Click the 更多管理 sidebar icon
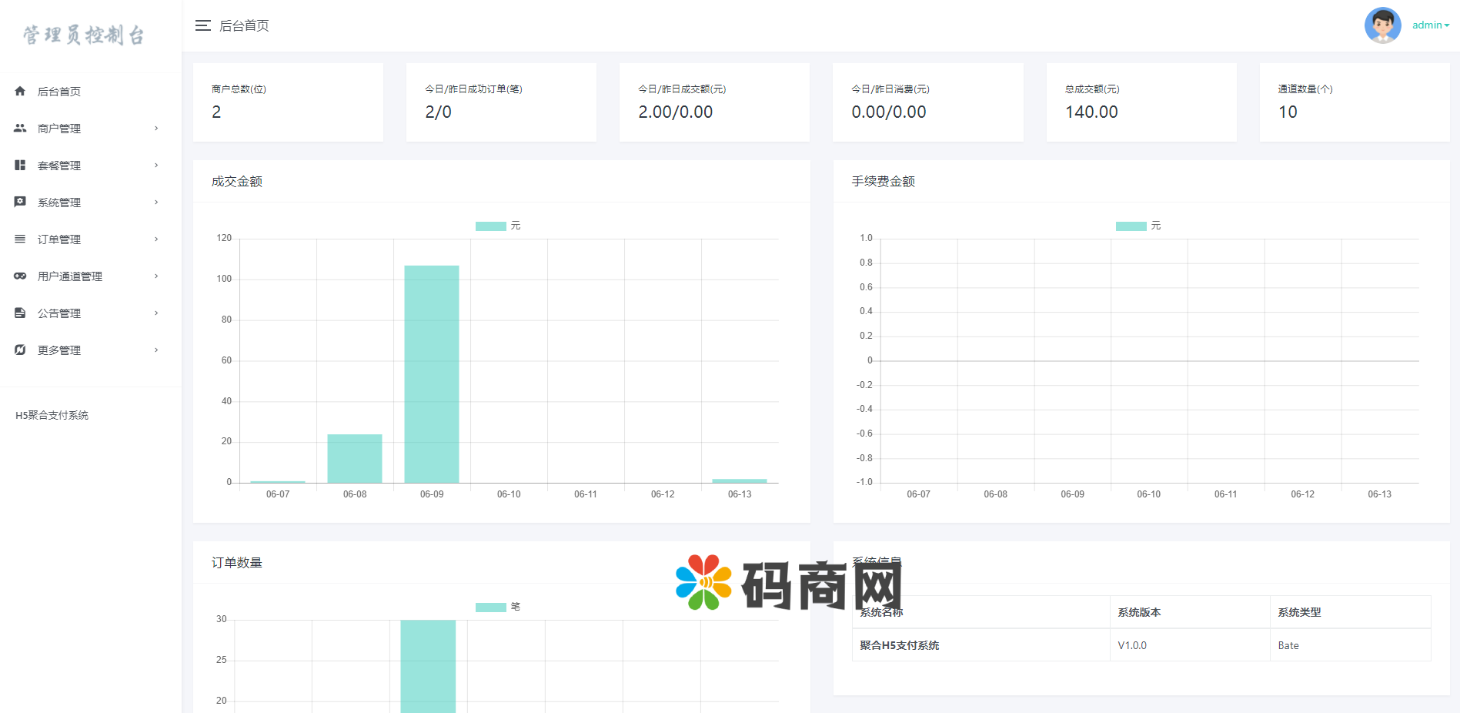 20,350
